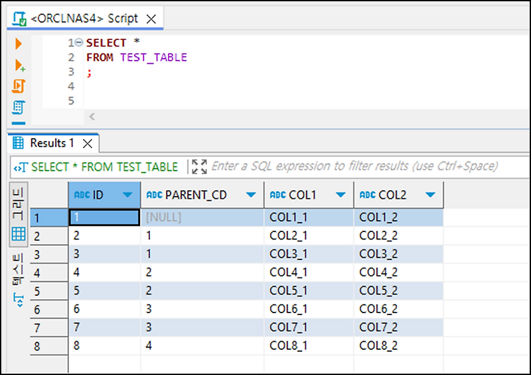Click the COL4_2 cell
The width and height of the screenshot is (531, 375).
pyautogui.click(x=399, y=272)
